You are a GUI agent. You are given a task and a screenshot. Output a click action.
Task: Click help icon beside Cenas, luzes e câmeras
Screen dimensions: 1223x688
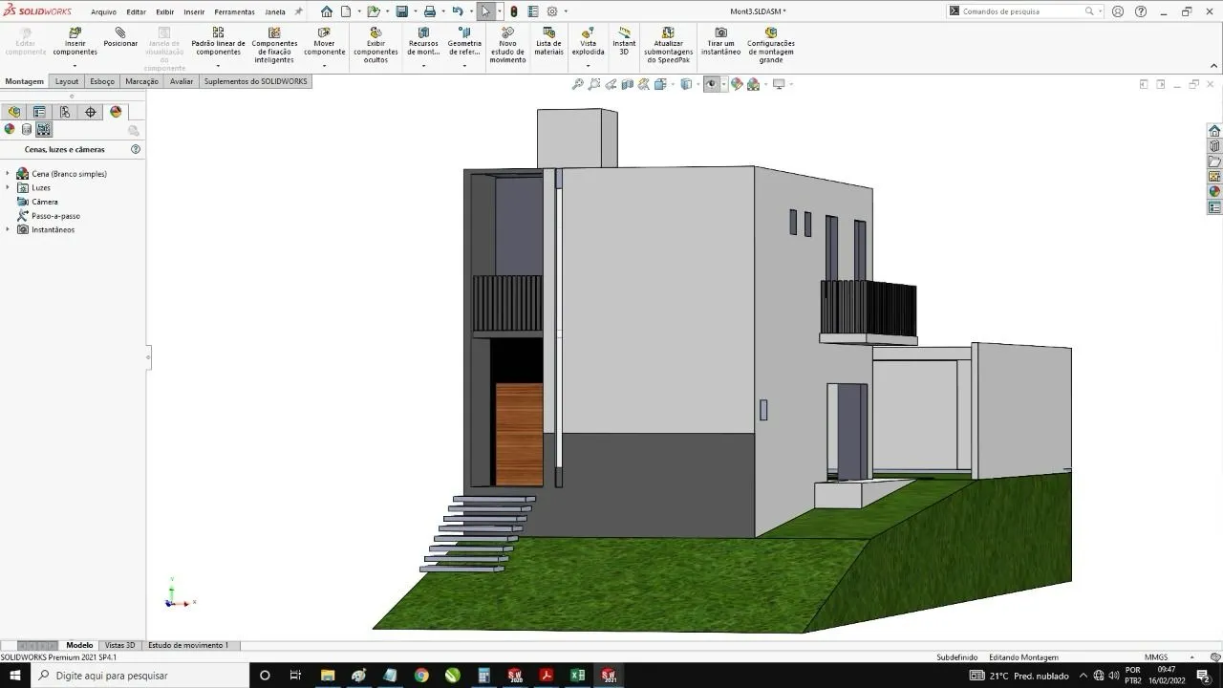pos(136,149)
